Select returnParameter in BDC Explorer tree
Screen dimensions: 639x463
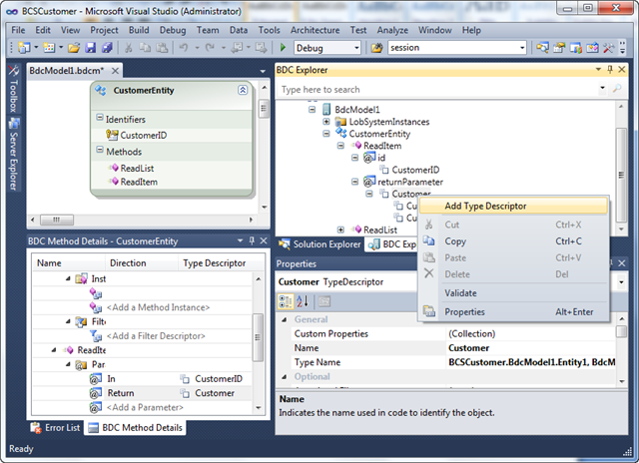pos(410,182)
